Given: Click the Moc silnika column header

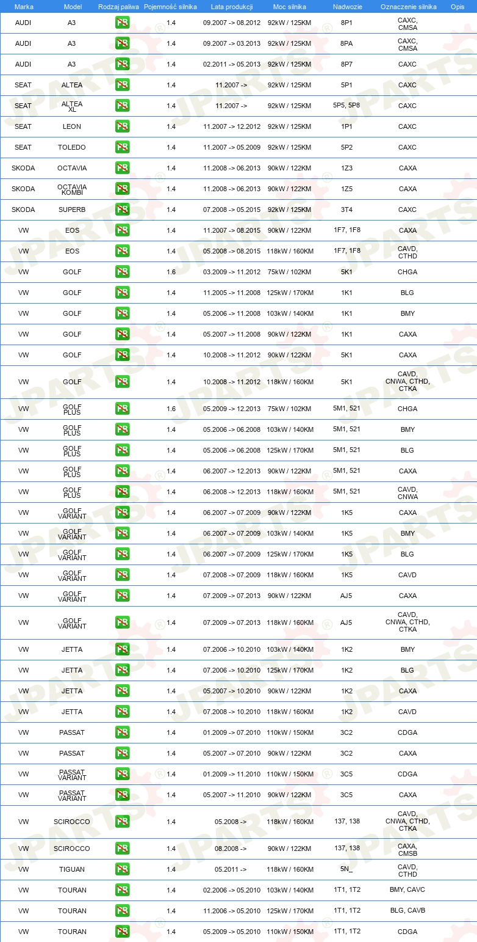Looking at the screenshot, I should (x=289, y=7).
